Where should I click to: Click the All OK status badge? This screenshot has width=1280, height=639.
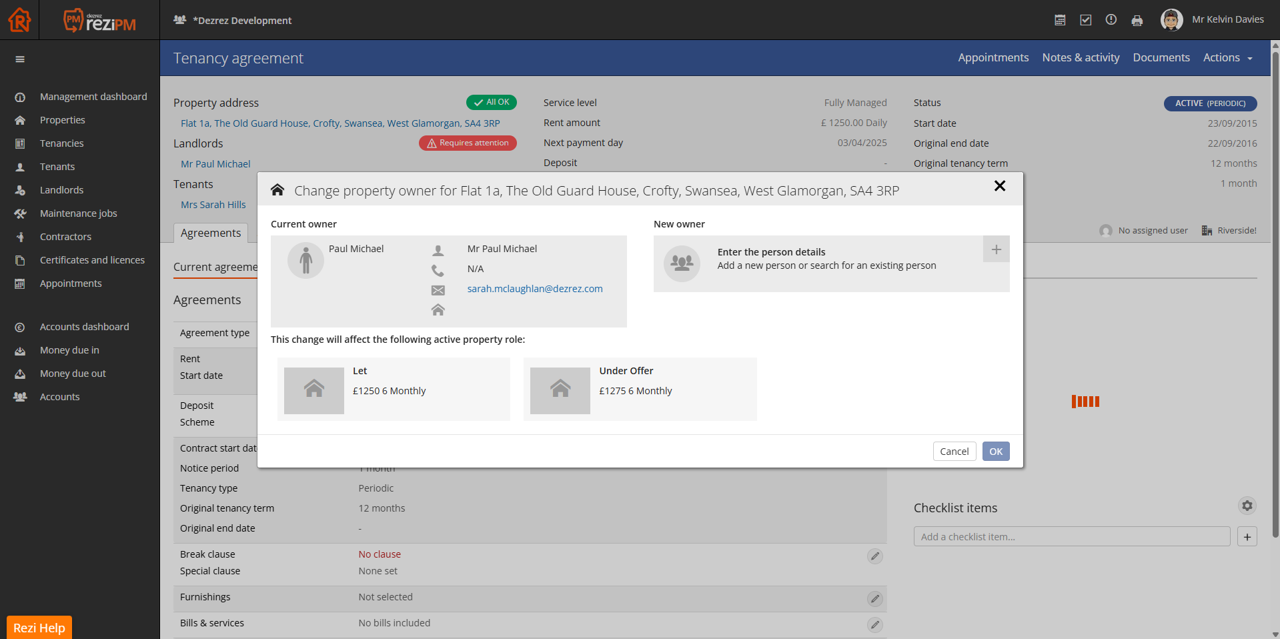tap(492, 103)
